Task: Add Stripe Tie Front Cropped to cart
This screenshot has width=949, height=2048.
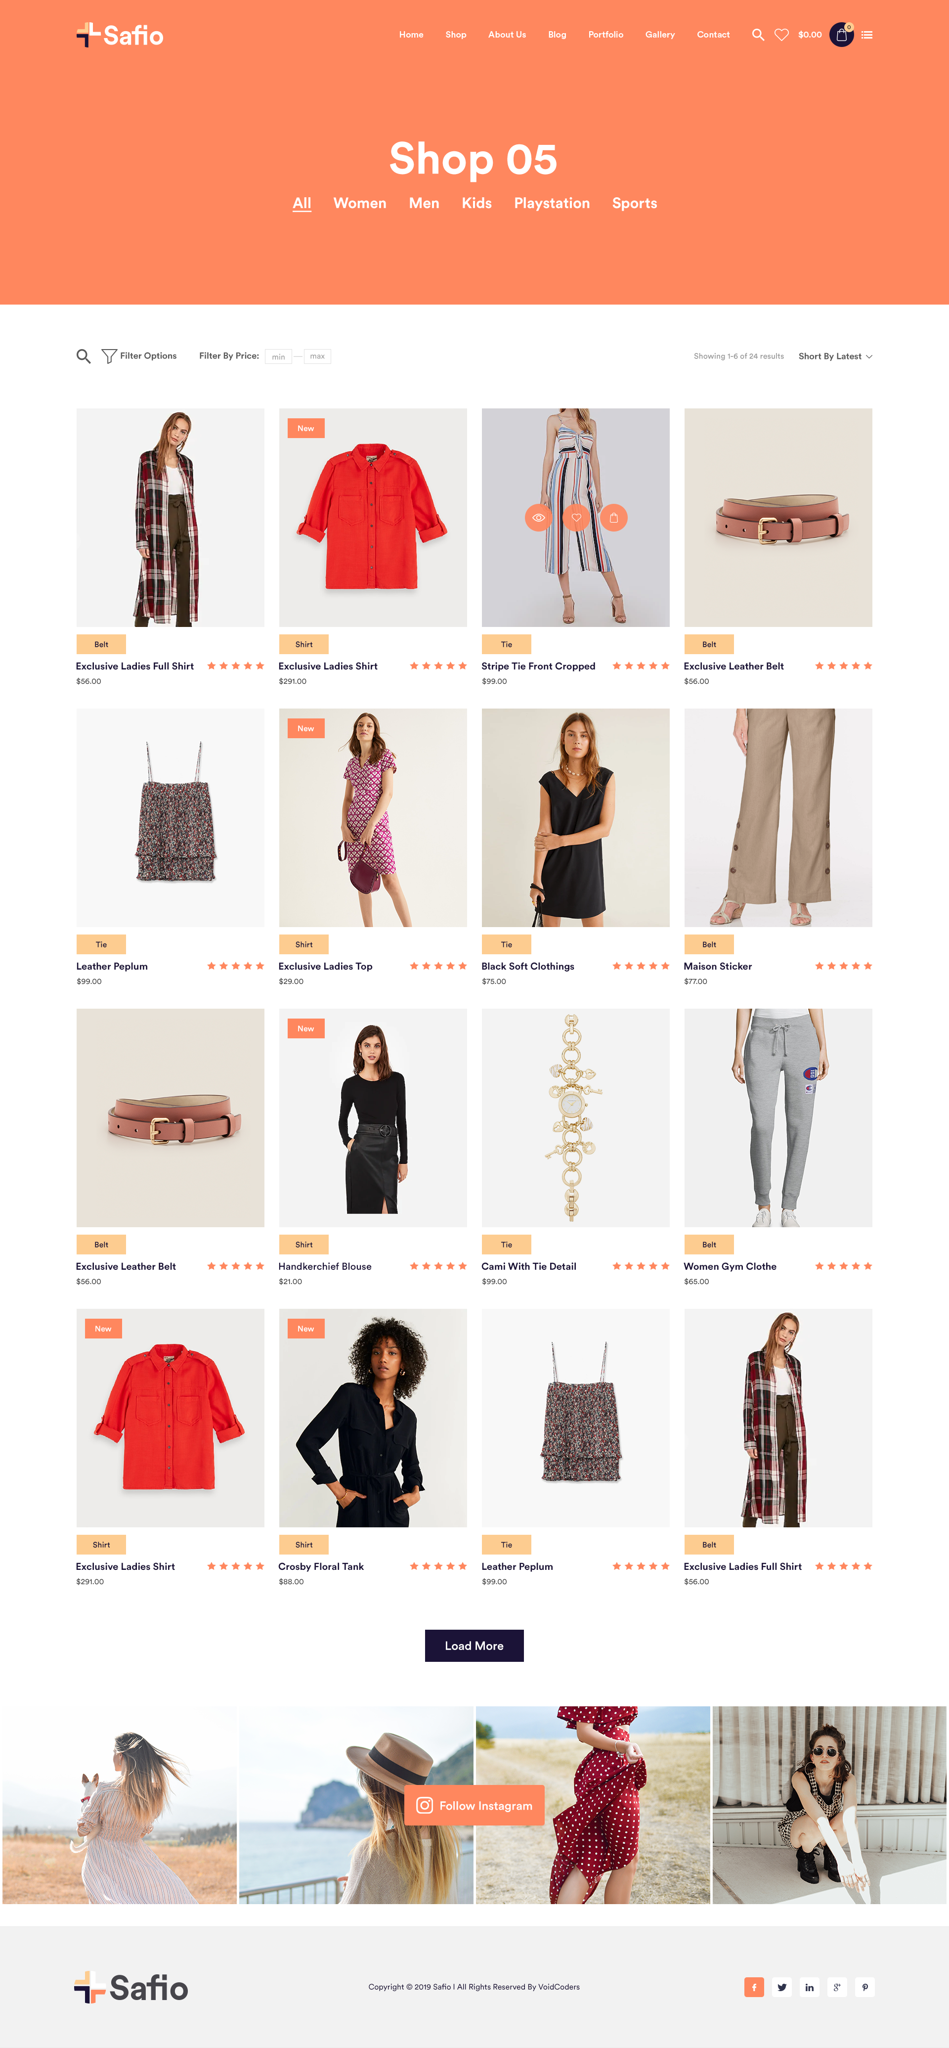Action: pyautogui.click(x=613, y=518)
